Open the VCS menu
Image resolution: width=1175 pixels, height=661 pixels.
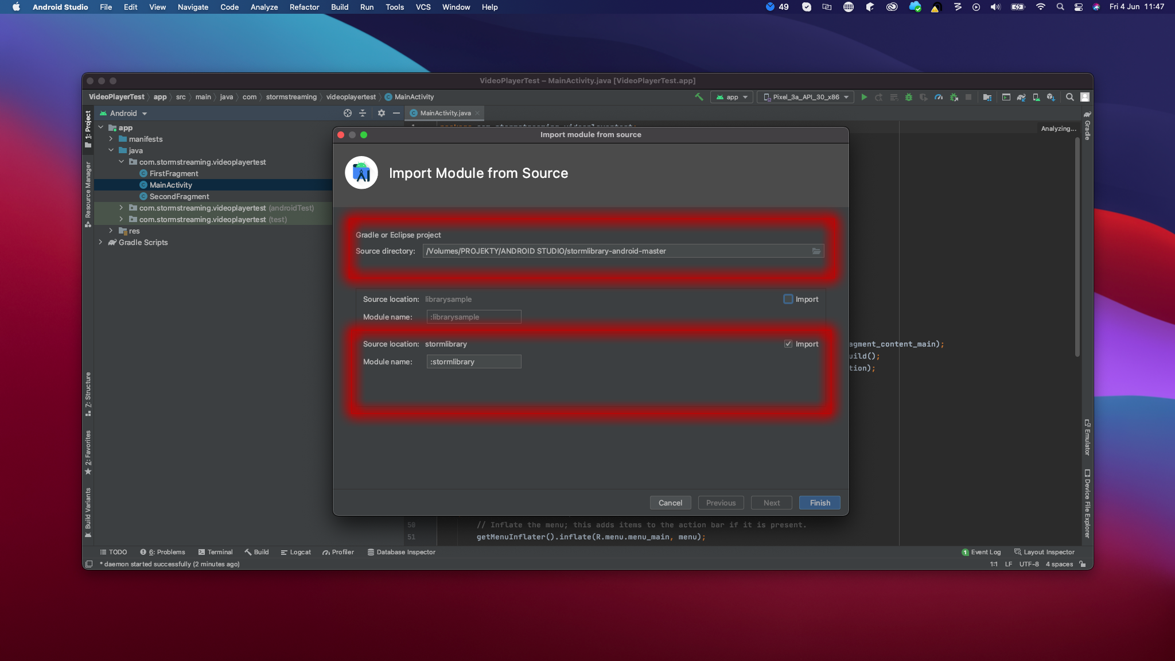tap(423, 7)
